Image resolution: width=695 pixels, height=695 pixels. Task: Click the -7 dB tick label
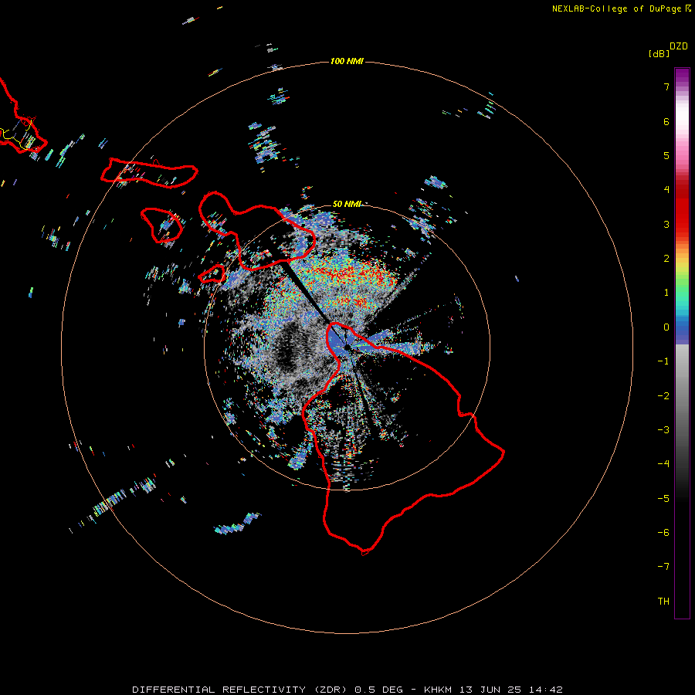663,567
